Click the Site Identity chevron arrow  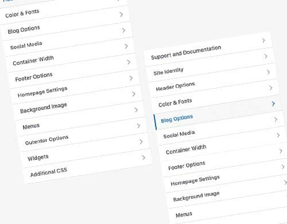tap(266, 56)
